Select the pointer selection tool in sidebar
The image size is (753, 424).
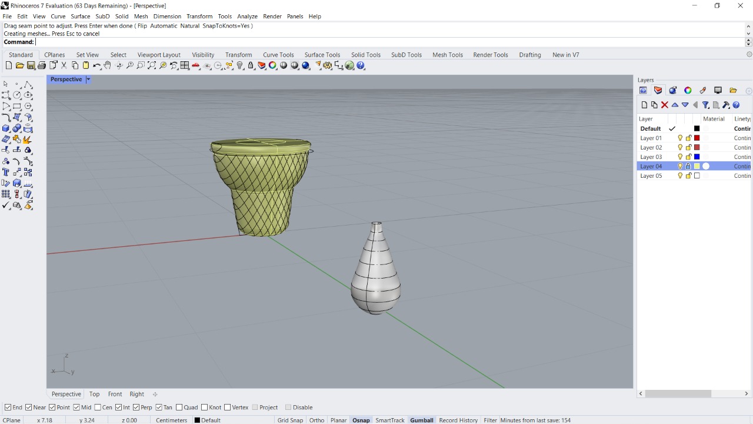(6, 84)
